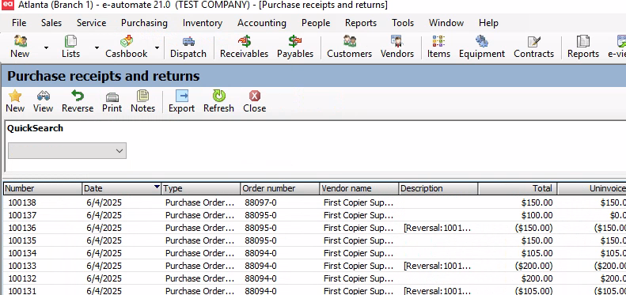Sort by the Description column header
Screen dimensions: 626x295
click(x=438, y=188)
